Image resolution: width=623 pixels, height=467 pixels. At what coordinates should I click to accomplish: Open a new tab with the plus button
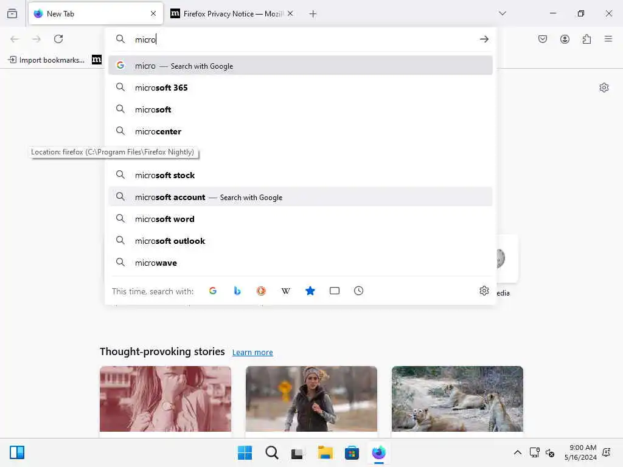pyautogui.click(x=313, y=14)
